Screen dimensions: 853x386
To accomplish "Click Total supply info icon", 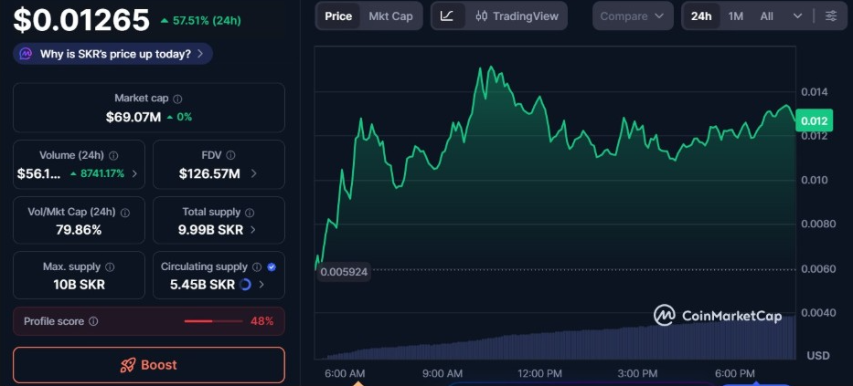I will click(250, 213).
